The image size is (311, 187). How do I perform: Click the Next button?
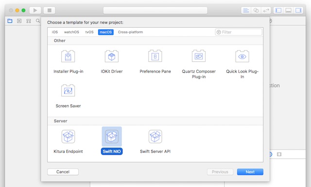pyautogui.click(x=250, y=172)
